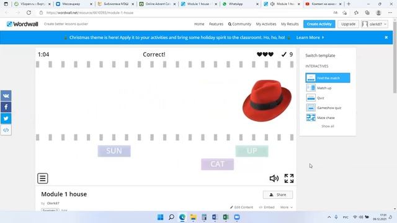
Task: Share on VK social button
Action: 6,96
